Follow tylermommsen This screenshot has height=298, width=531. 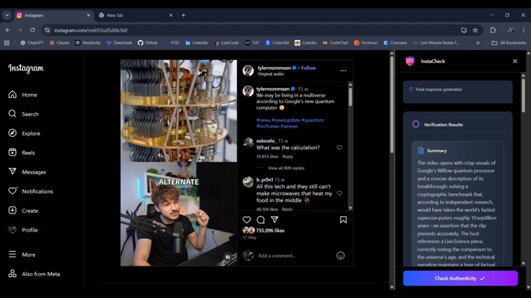tap(308, 68)
